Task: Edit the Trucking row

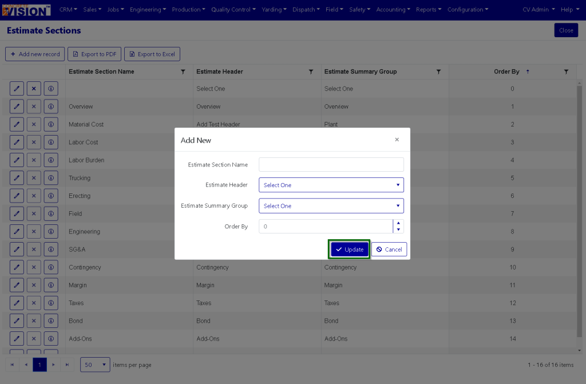Action: click(17, 178)
